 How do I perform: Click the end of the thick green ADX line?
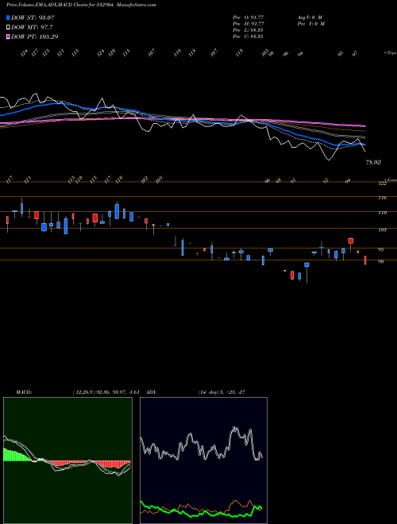point(260,508)
